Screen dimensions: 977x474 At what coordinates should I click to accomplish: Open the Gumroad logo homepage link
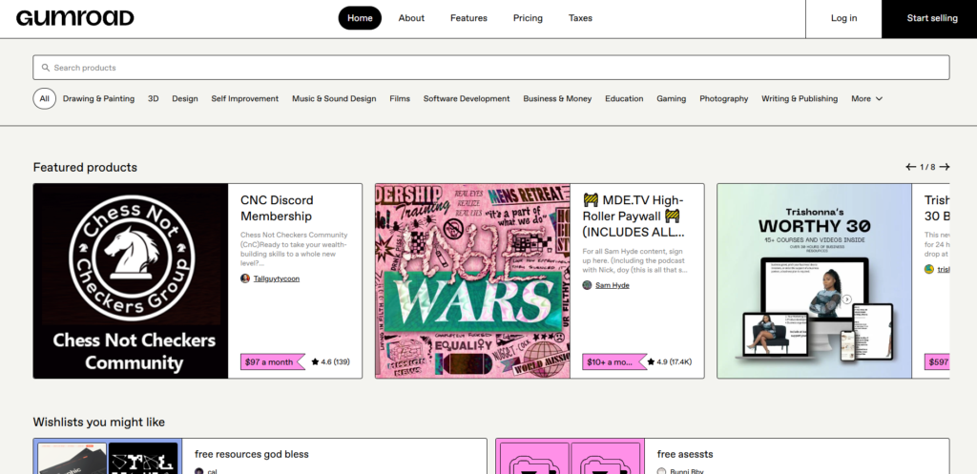click(x=74, y=18)
